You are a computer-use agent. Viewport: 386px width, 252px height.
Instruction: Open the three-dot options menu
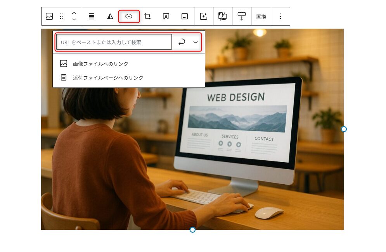click(x=280, y=17)
